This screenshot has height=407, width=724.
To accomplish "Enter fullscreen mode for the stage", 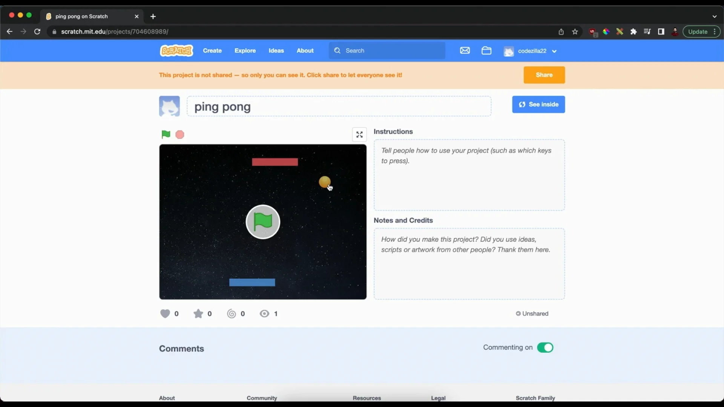I will (359, 135).
